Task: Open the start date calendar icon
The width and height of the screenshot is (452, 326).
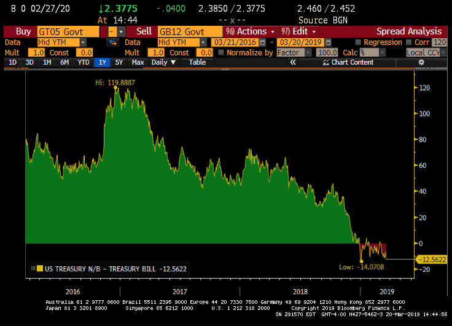Action: click(262, 42)
